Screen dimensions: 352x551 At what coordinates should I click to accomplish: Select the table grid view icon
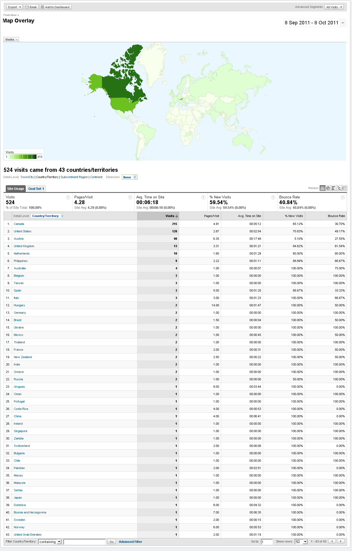tap(322, 188)
